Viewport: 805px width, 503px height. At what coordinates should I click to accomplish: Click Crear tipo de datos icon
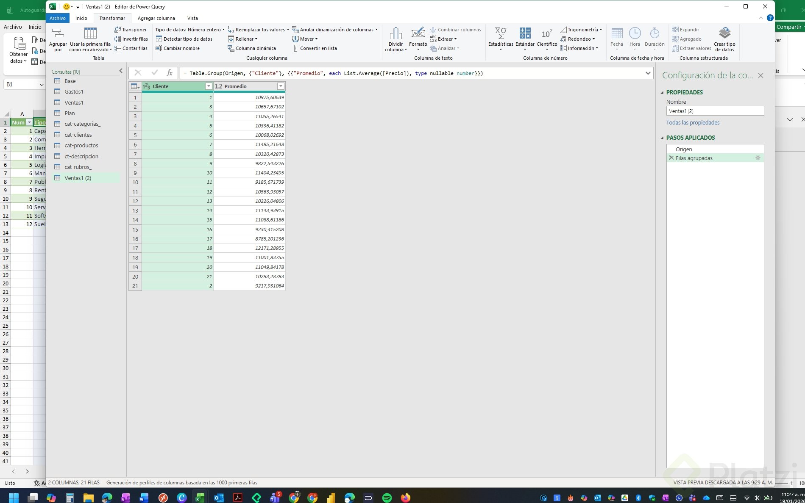coord(725,33)
